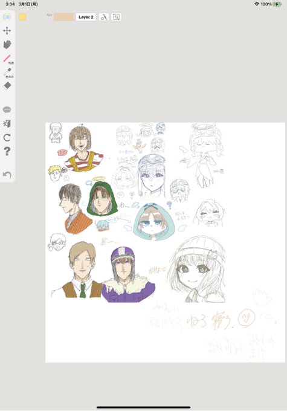287x411 pixels.
Task: Click the Wi-Fi icon in status bar
Action: point(257,4)
